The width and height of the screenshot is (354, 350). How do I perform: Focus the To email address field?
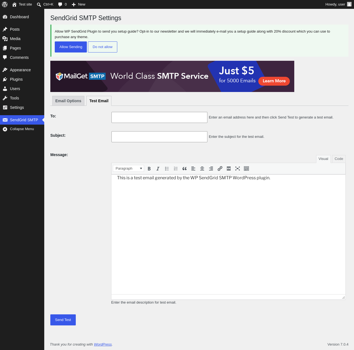pyautogui.click(x=159, y=117)
